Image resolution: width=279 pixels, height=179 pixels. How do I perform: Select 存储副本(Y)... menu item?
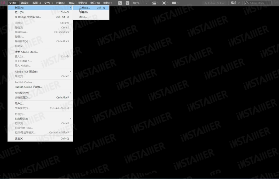pos(40,41)
